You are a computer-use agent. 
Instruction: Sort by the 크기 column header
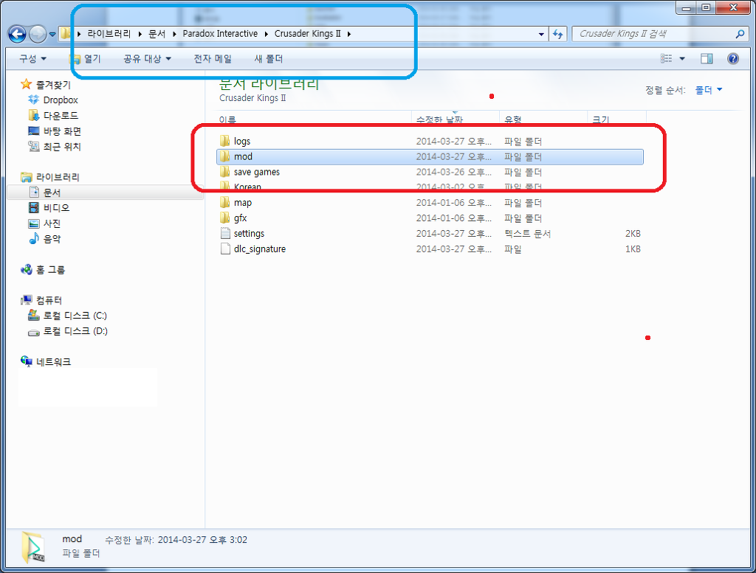pos(601,119)
